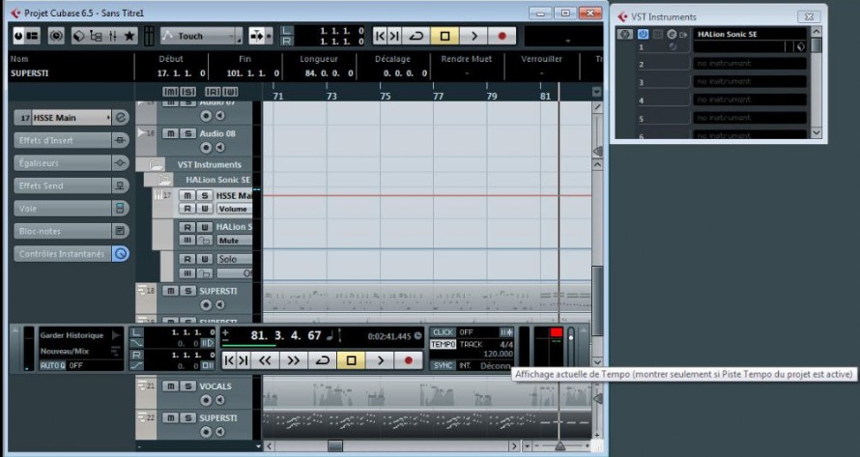Viewport: 860px width, 457px height.
Task: Go to previous marker in top toolbar
Action: (x=380, y=36)
